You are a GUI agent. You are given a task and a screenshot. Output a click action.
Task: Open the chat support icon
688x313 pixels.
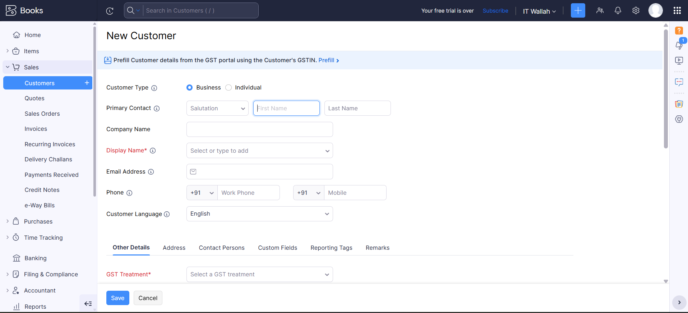pos(679,82)
